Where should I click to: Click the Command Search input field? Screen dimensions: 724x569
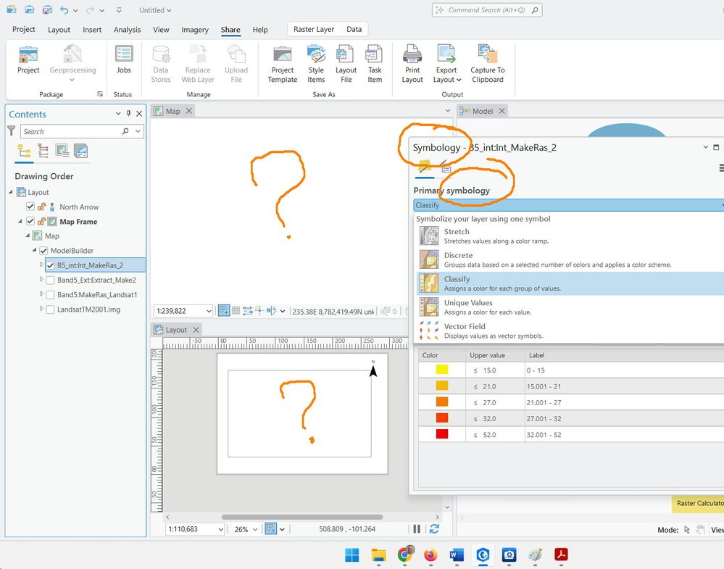coord(487,9)
